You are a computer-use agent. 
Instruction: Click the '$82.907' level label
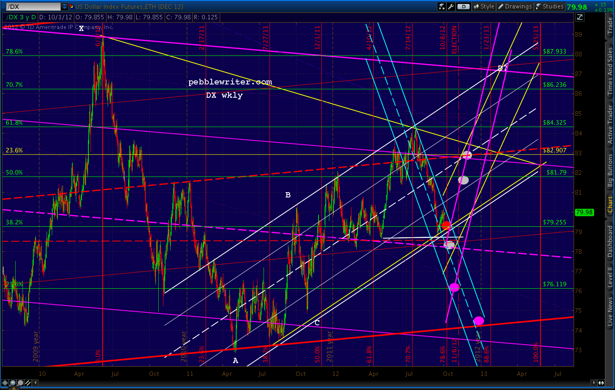pyautogui.click(x=554, y=150)
